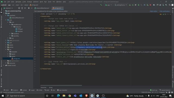
Task: Open File Explorer from taskbar
Action: 64,96
